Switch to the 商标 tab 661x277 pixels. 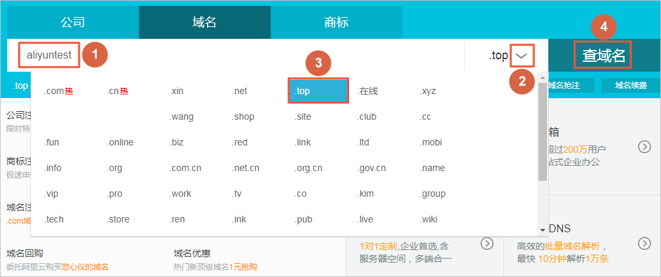pyautogui.click(x=336, y=22)
